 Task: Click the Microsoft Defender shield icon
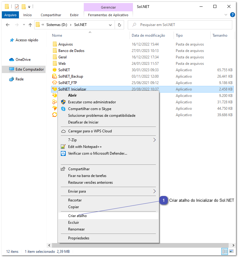(x=63, y=153)
